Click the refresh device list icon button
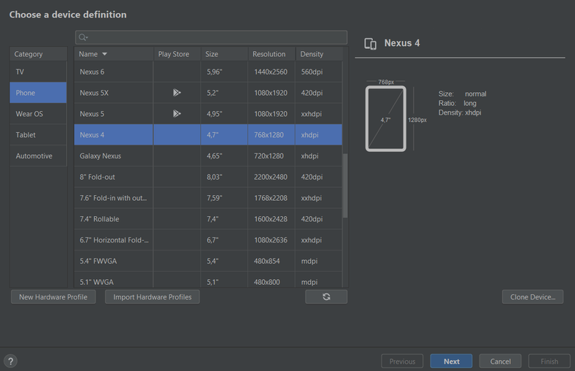575x371 pixels. tap(326, 297)
